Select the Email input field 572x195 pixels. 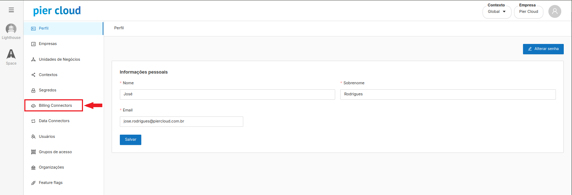(x=181, y=121)
